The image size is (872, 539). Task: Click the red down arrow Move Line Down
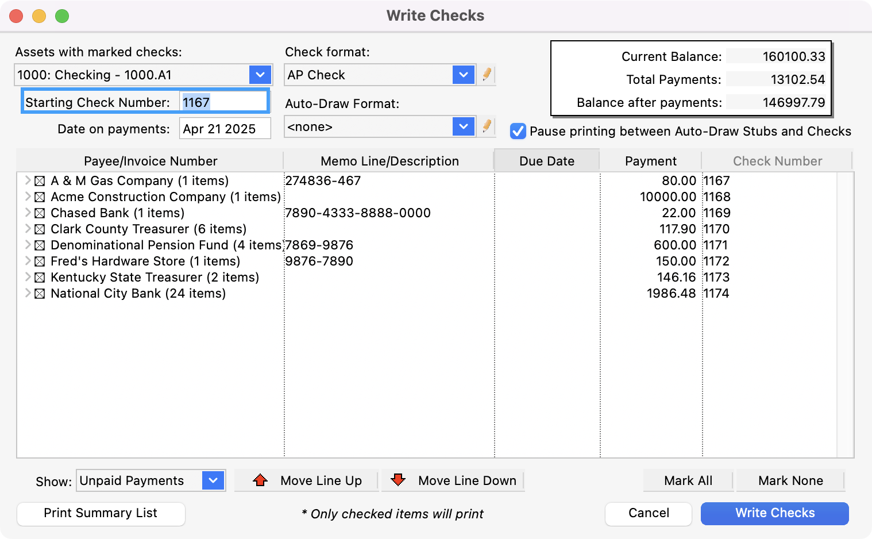[x=398, y=480]
